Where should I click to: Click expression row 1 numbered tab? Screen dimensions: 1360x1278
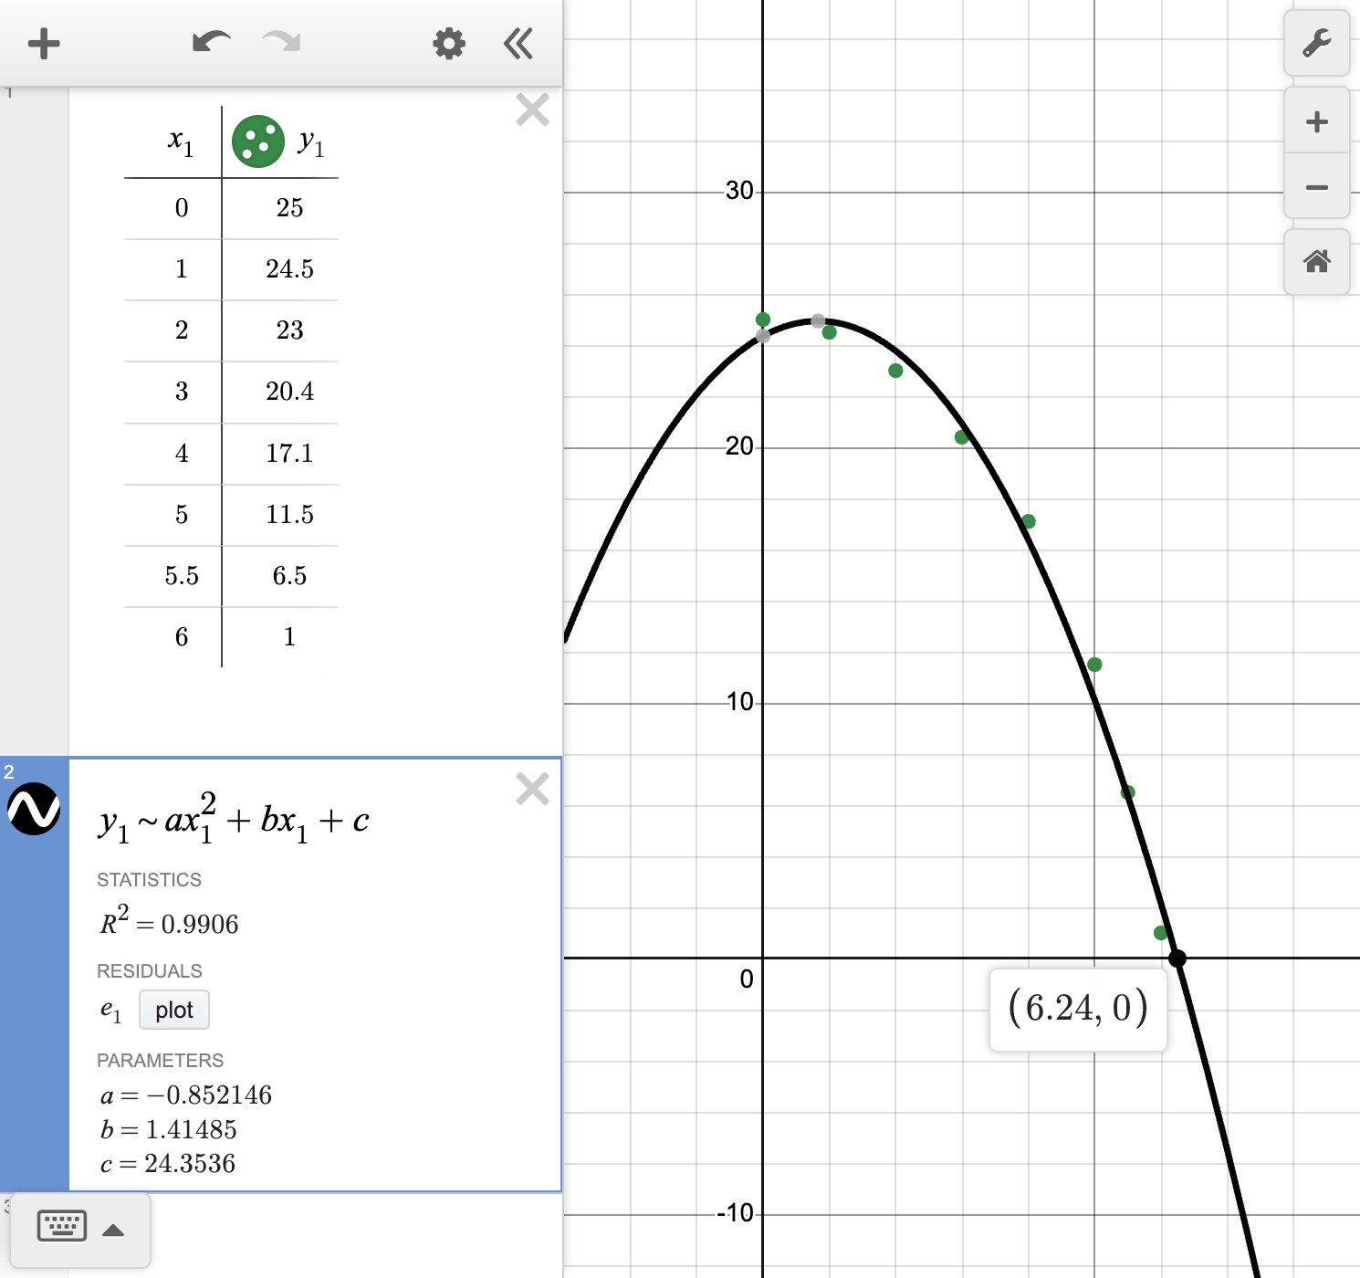point(9,91)
